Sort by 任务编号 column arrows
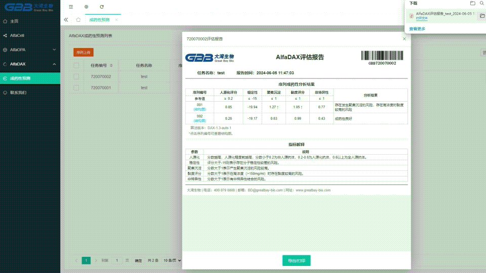Viewport: 486px width, 273px height. [x=111, y=66]
